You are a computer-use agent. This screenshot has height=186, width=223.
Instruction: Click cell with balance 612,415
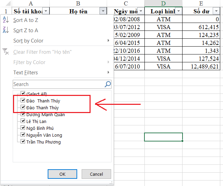click(x=201, y=27)
